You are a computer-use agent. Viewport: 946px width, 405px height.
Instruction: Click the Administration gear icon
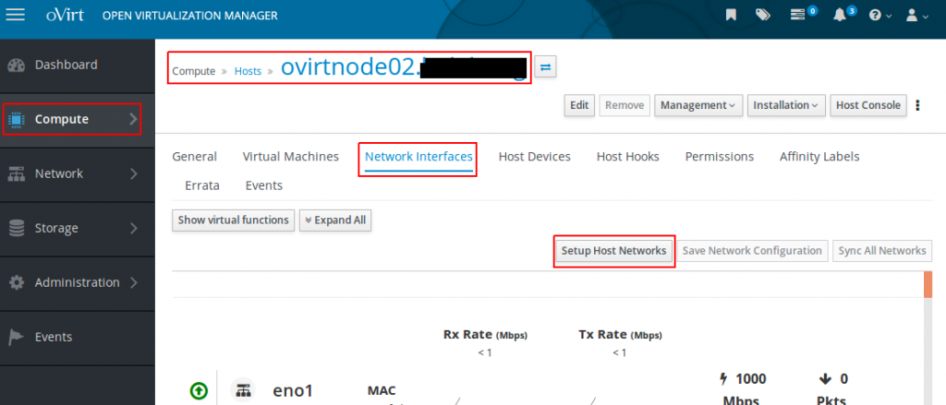(x=16, y=282)
